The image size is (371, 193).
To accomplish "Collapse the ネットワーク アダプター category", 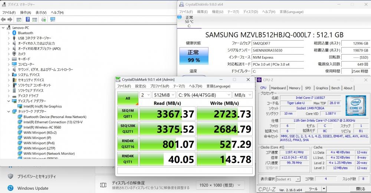I will pyautogui.click(x=9, y=111).
